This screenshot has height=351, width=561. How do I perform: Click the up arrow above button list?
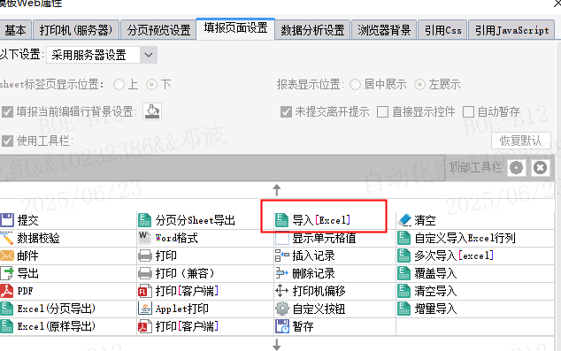(x=277, y=190)
